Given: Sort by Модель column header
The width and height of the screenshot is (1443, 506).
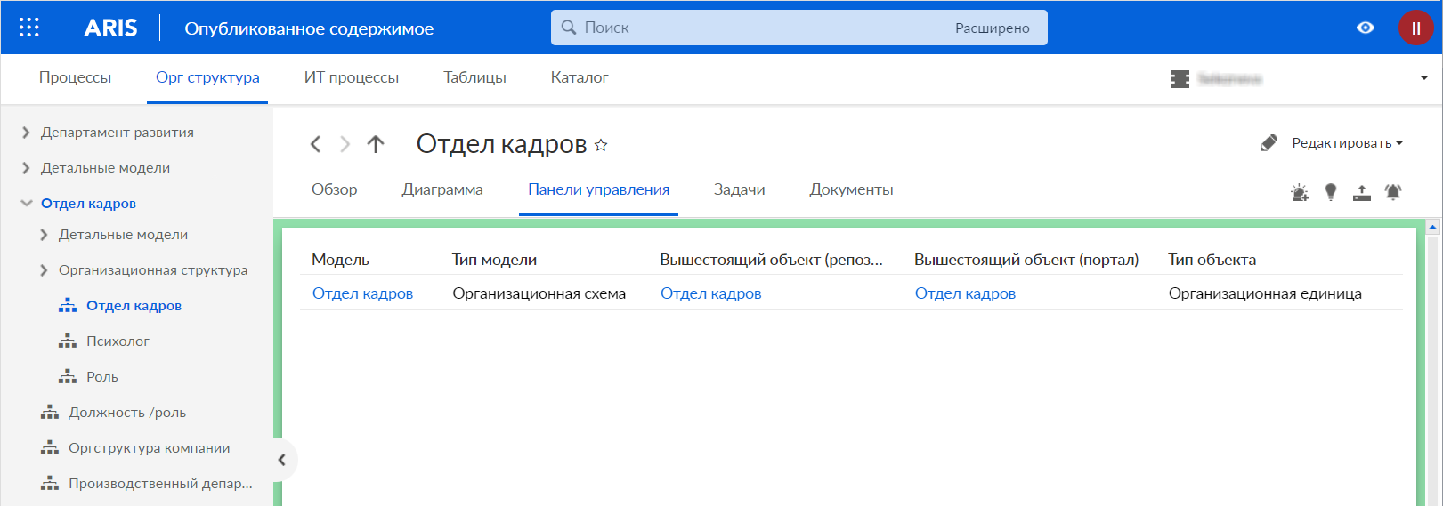Looking at the screenshot, I should click(x=340, y=260).
